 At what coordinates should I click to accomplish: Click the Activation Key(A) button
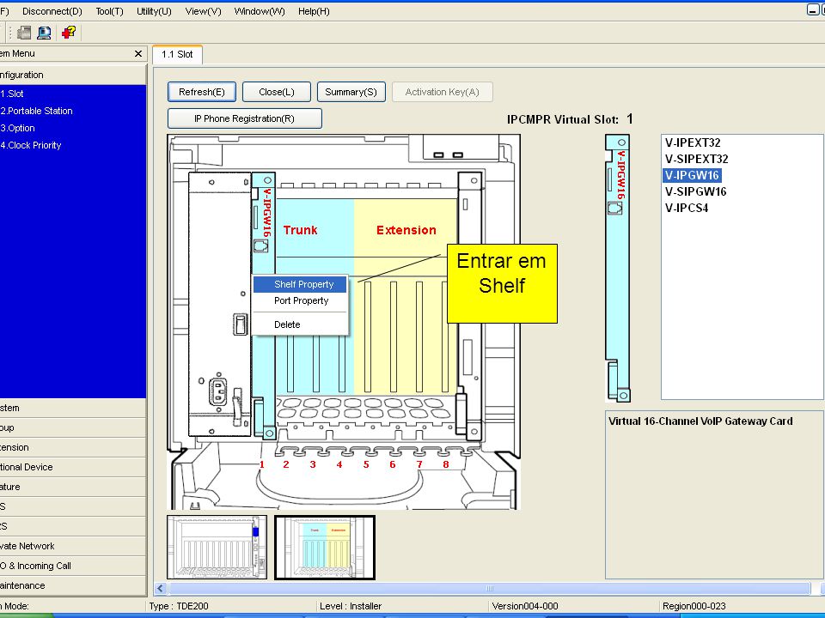[x=442, y=92]
